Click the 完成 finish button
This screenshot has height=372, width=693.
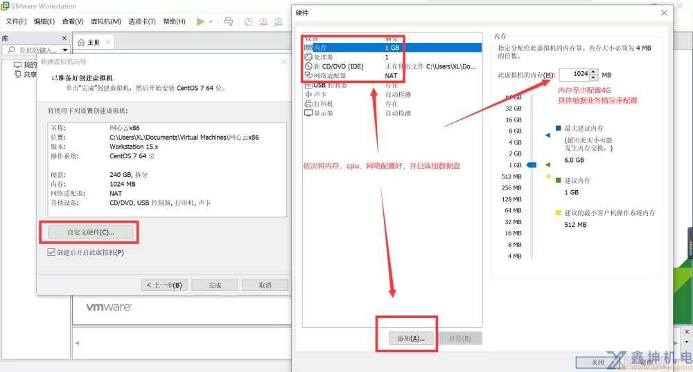click(x=215, y=285)
